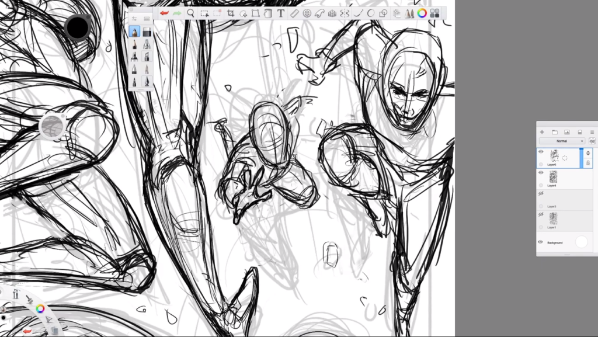Click the undo arrow in corner lagoon

27,332
